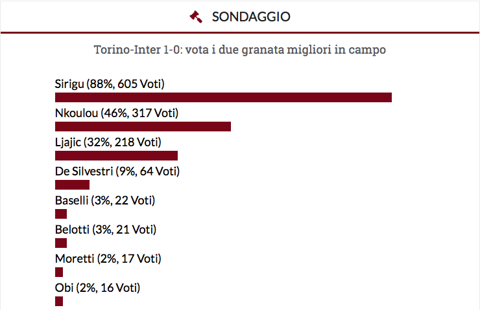Viewport: 480px width, 310px height.
Task: Click the Ljajic result bar
Action: click(x=117, y=155)
